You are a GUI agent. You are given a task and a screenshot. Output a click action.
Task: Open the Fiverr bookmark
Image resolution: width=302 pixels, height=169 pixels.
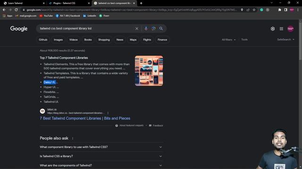[104, 15]
